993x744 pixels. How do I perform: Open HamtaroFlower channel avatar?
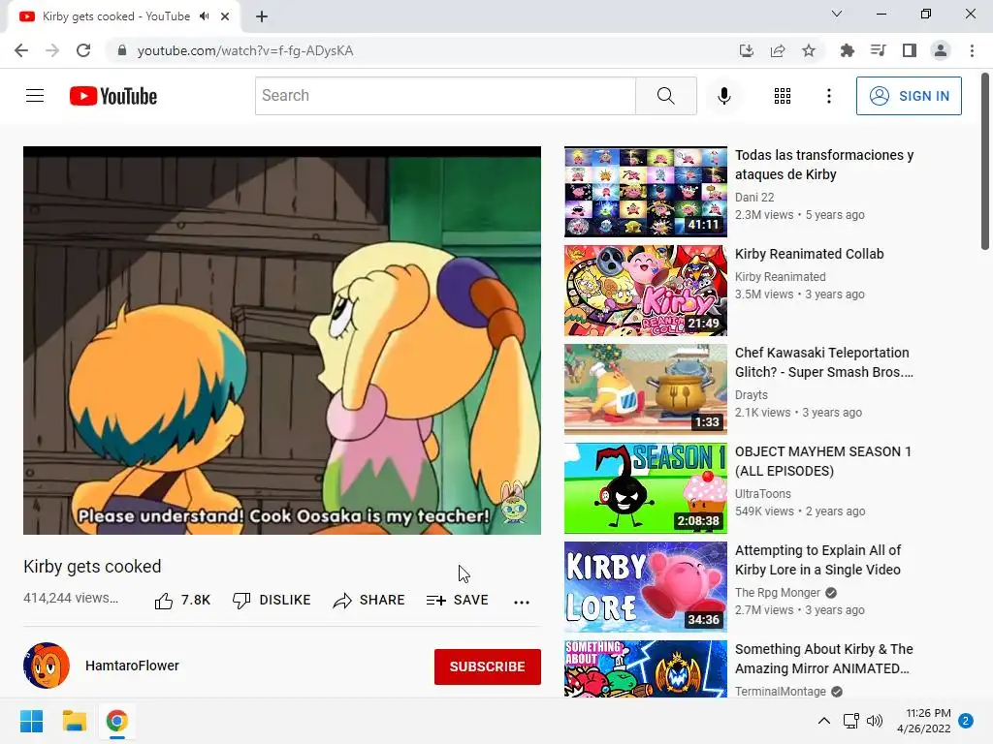coord(47,666)
